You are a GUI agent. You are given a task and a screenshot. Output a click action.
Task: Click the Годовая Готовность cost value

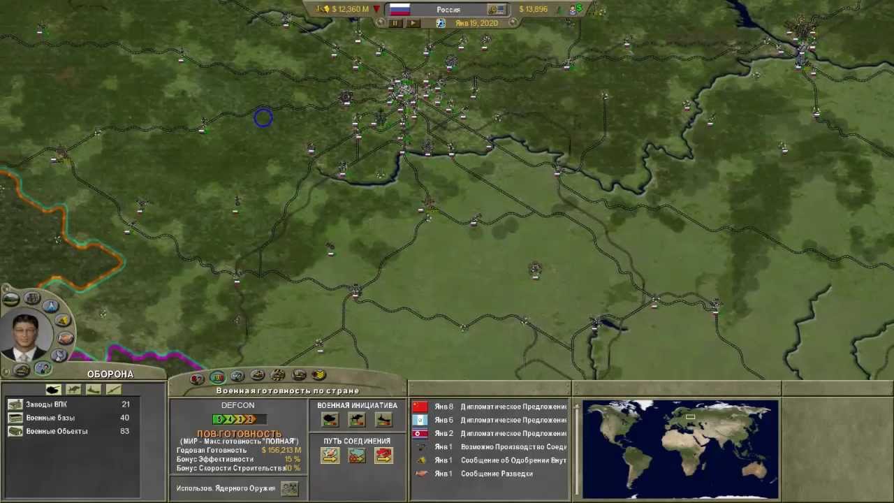pos(281,451)
